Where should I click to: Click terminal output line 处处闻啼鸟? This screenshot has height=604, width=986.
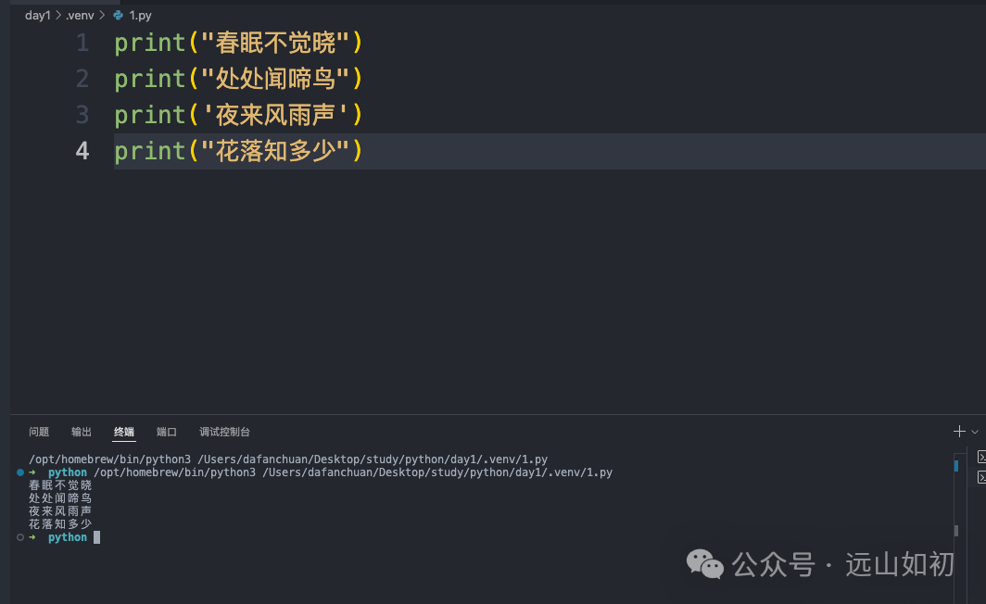coord(60,498)
